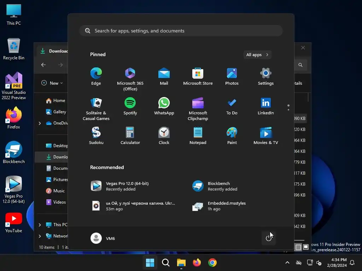The image size is (362, 271).
Task: Select Pictures in Explorer sidebar
Action: [x=57, y=180]
